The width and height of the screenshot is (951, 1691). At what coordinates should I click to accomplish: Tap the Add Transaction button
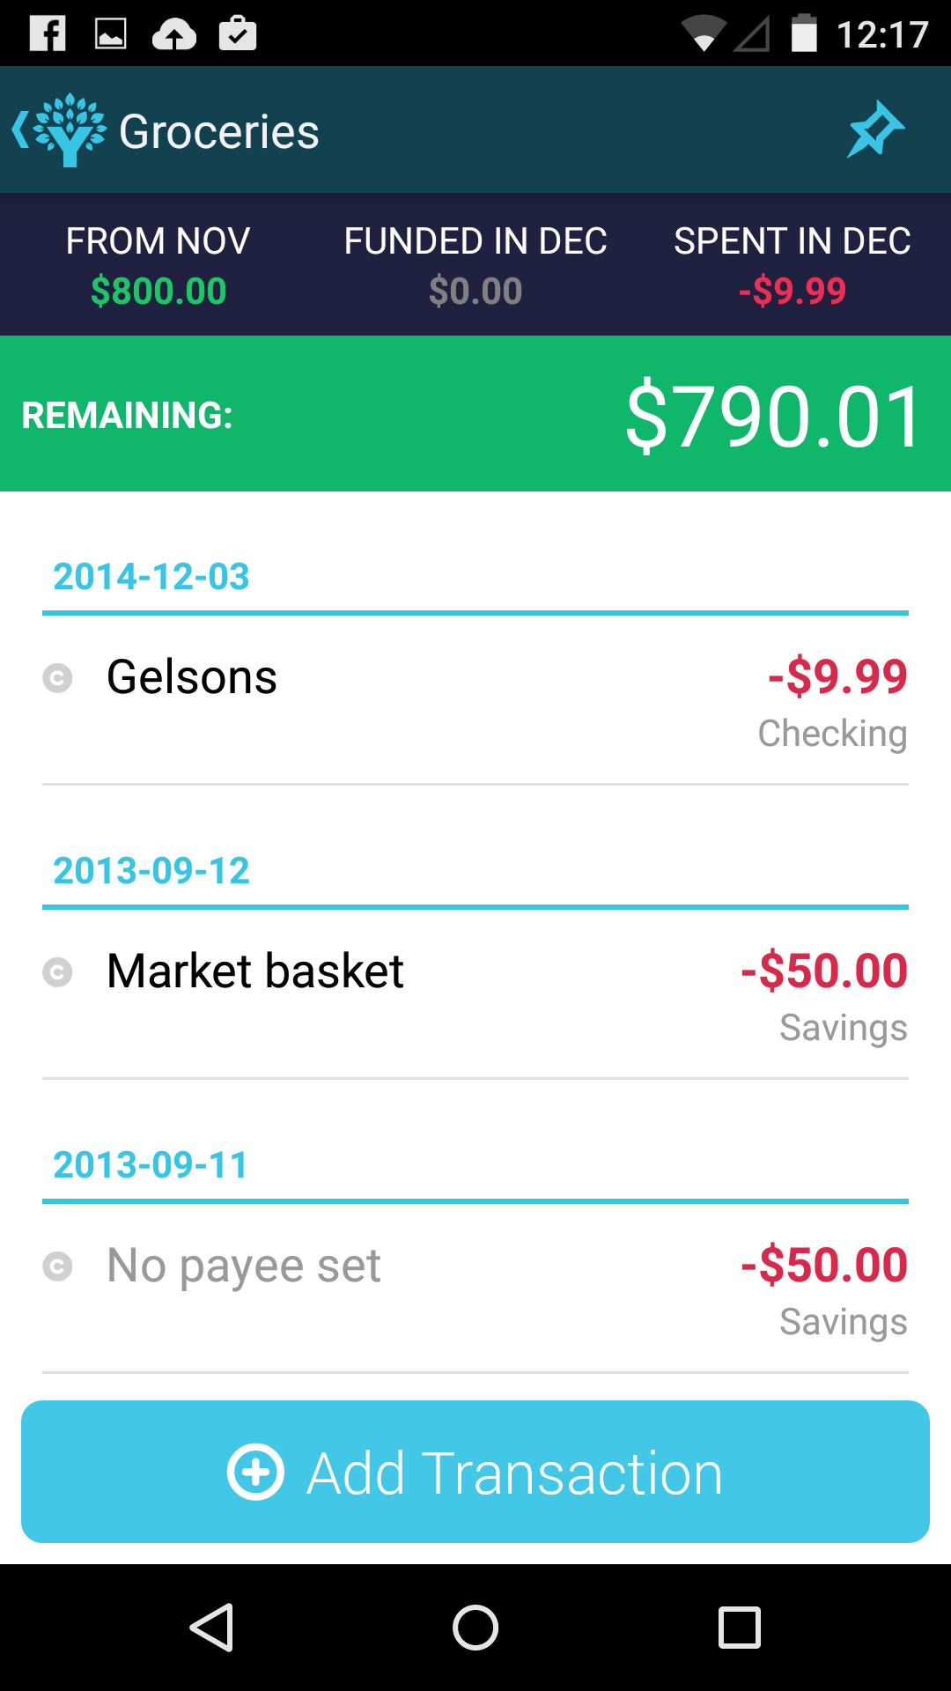click(x=475, y=1472)
